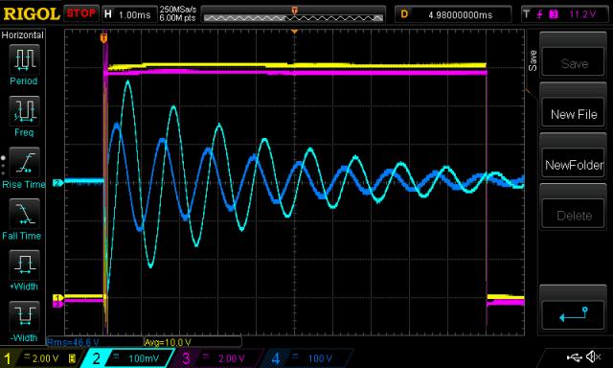The height and width of the screenshot is (368, 613).
Task: Toggle channel 2 at 100mV
Action: [128, 358]
